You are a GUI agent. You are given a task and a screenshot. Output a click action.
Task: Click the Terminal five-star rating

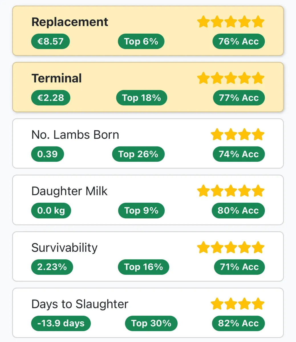[x=230, y=78]
